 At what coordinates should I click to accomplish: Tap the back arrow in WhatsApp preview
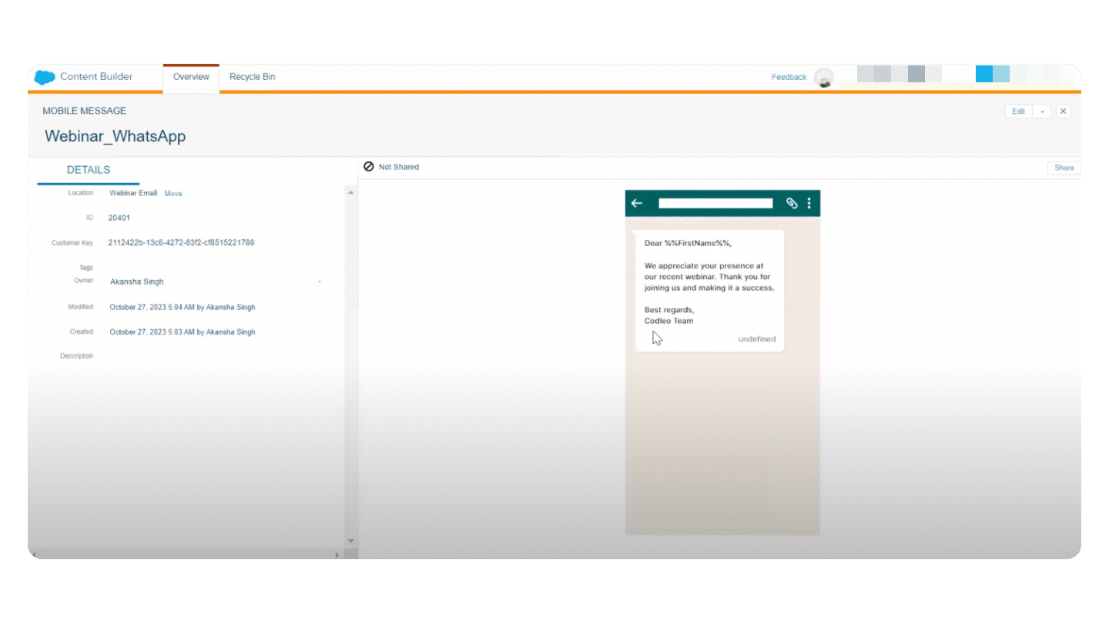[637, 203]
